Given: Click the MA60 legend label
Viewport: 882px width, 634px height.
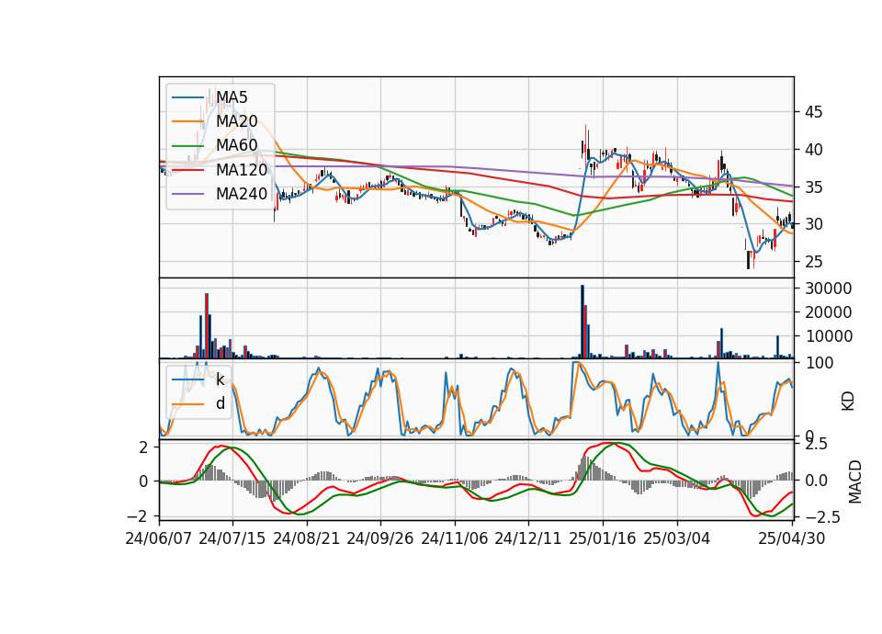Looking at the screenshot, I should [x=237, y=146].
